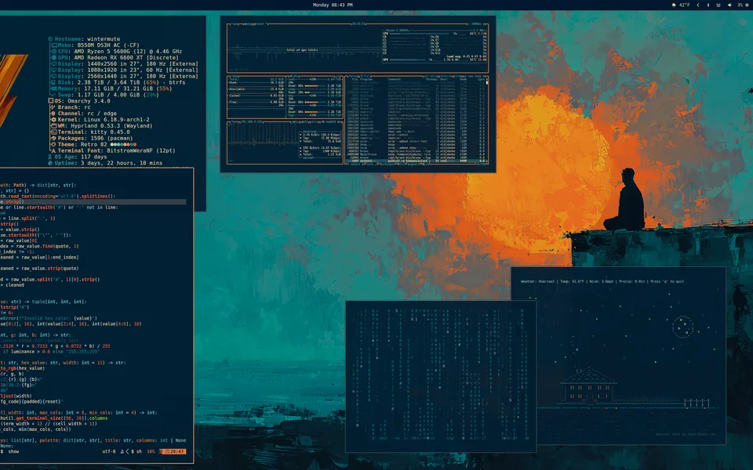Screen dimensions: 753x470
Task: Click the volume speaker icon in top bar
Action: (729, 5)
